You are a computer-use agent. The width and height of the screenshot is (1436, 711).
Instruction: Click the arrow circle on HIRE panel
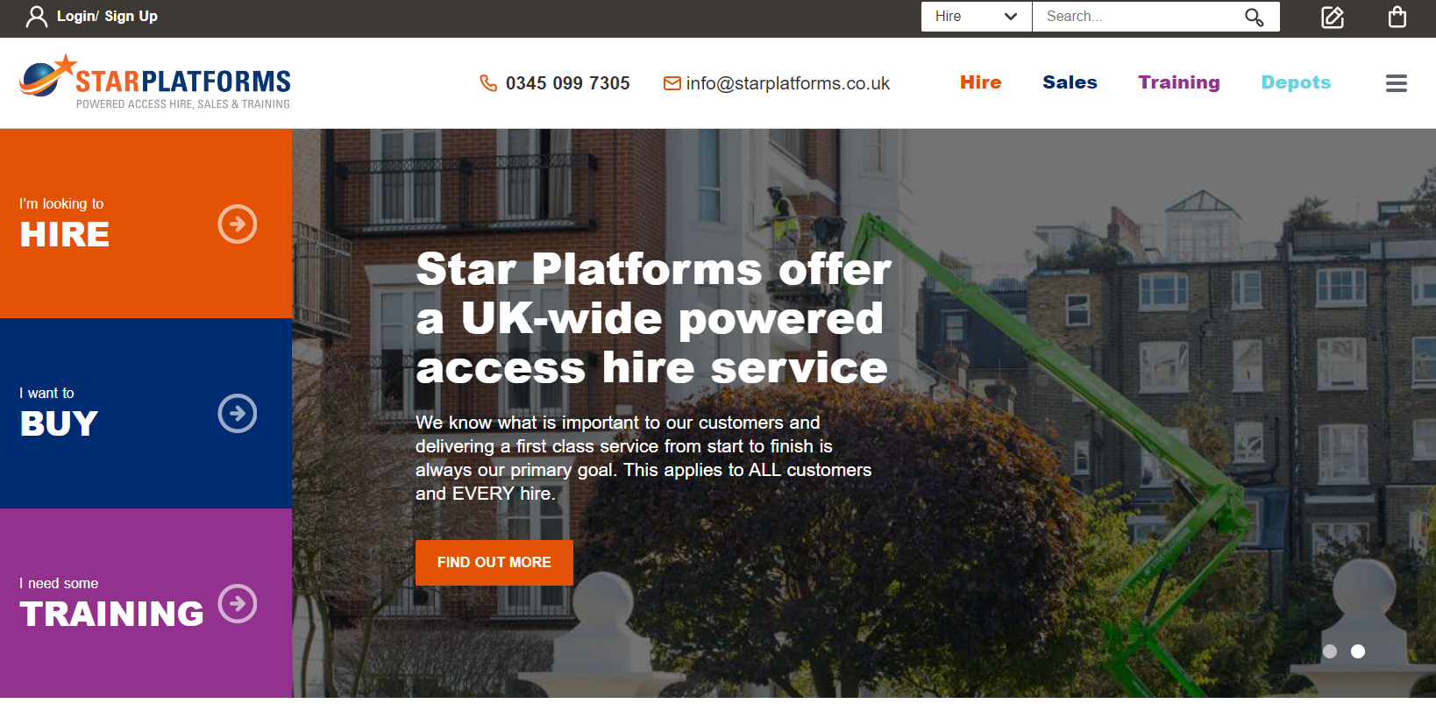click(238, 224)
